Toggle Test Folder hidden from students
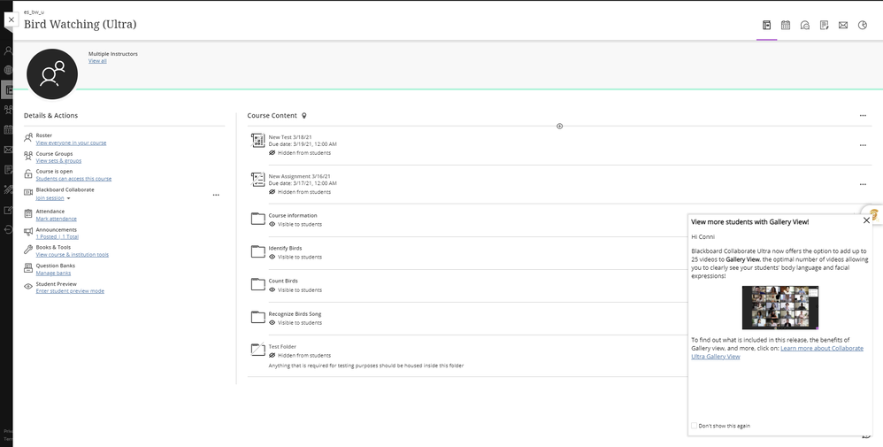The height and width of the screenshot is (447, 883). click(300, 356)
